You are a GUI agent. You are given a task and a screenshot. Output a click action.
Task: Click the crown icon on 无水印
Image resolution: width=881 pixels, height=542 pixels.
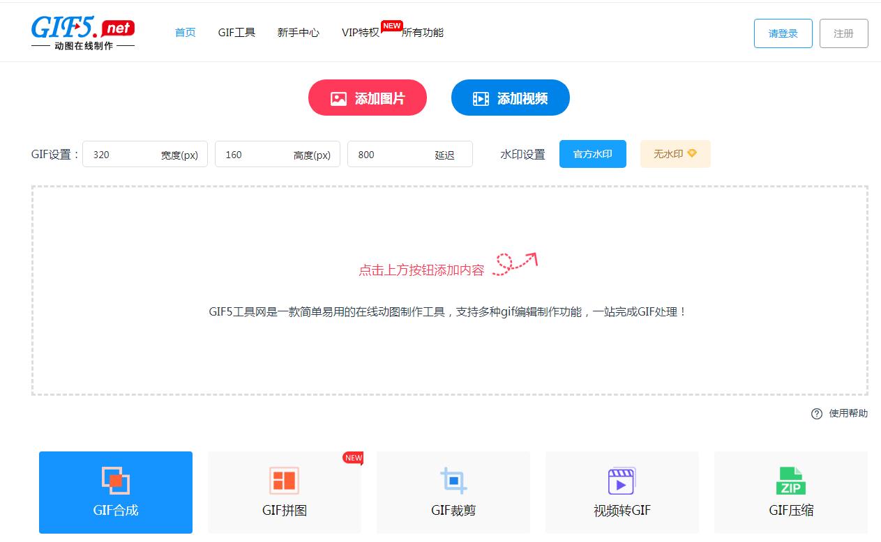point(692,153)
